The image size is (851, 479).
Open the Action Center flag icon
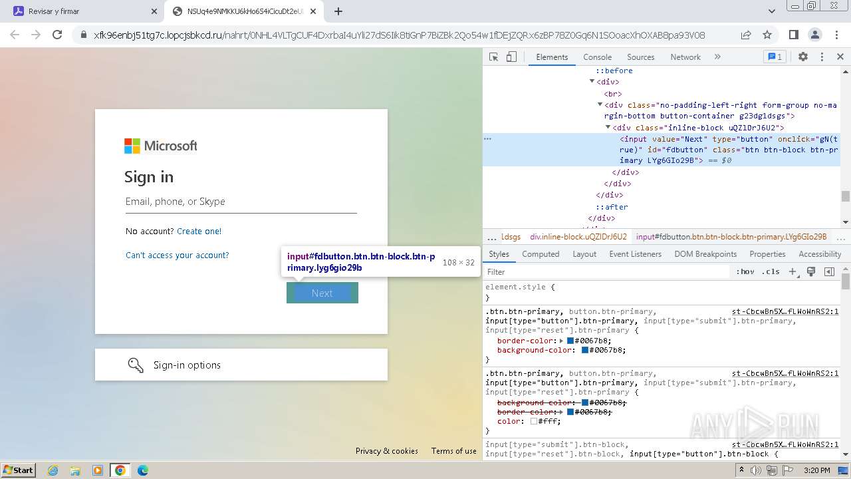[787, 470]
